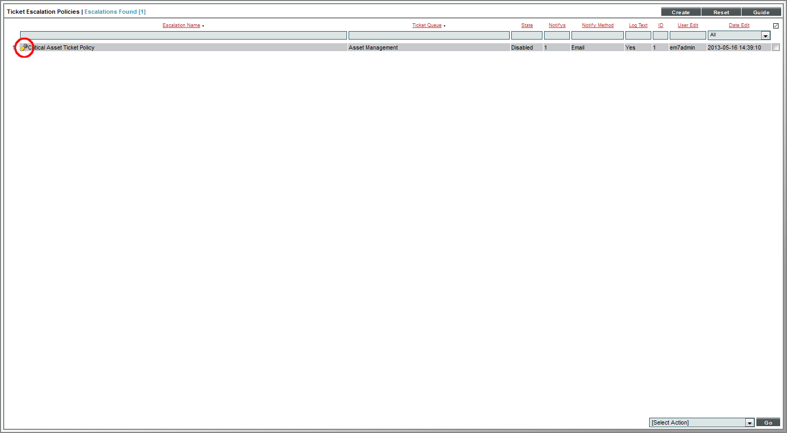Image resolution: width=787 pixels, height=433 pixels.
Task: Focus the Ticket Queue filter field
Action: [429, 35]
